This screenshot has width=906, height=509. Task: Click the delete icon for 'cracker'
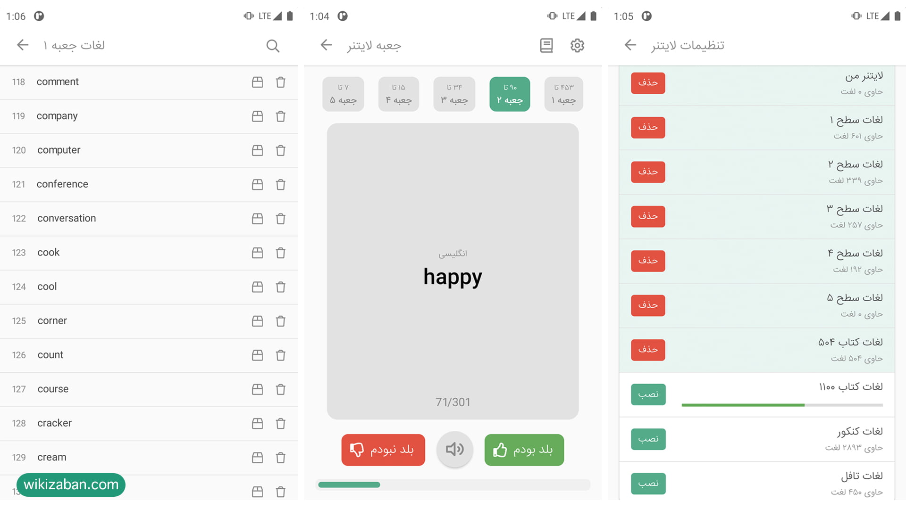click(281, 423)
